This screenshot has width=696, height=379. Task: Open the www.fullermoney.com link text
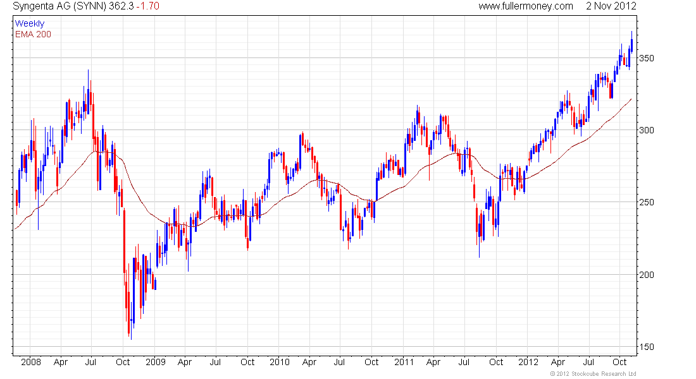pos(526,6)
